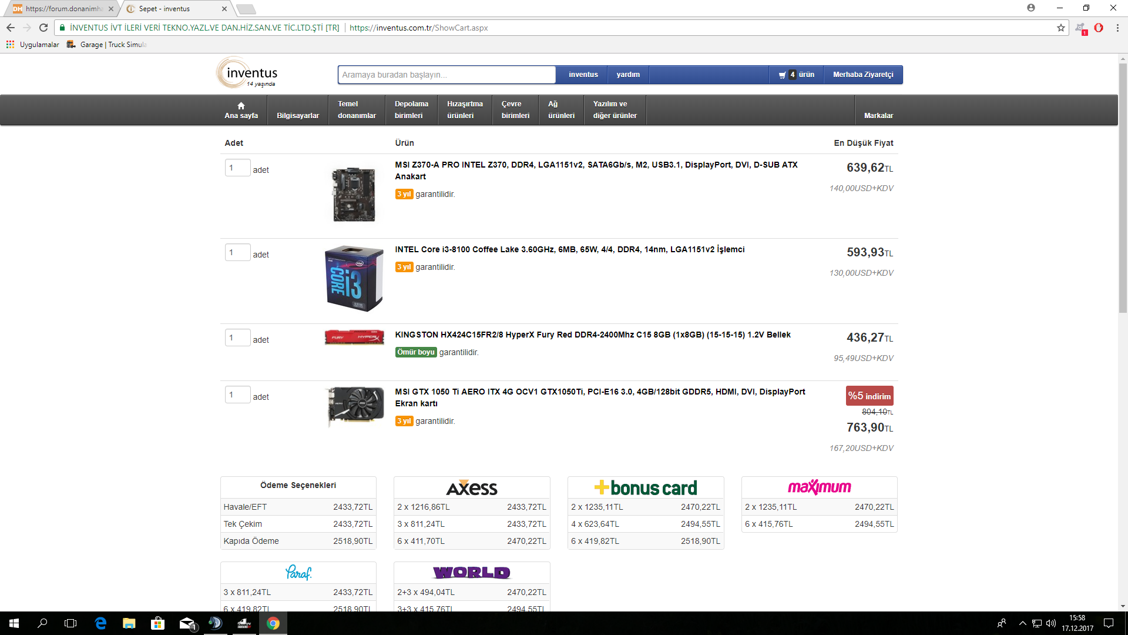The height and width of the screenshot is (635, 1128).
Task: Switch to forum.donanimhaber tab
Action: (x=62, y=9)
